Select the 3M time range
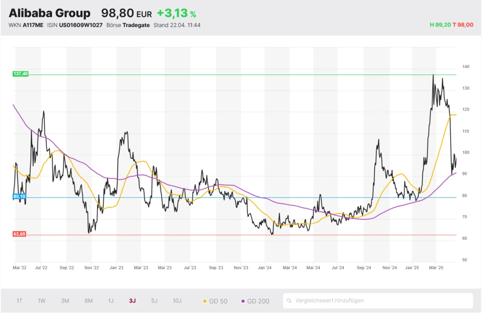 click(x=65, y=301)
